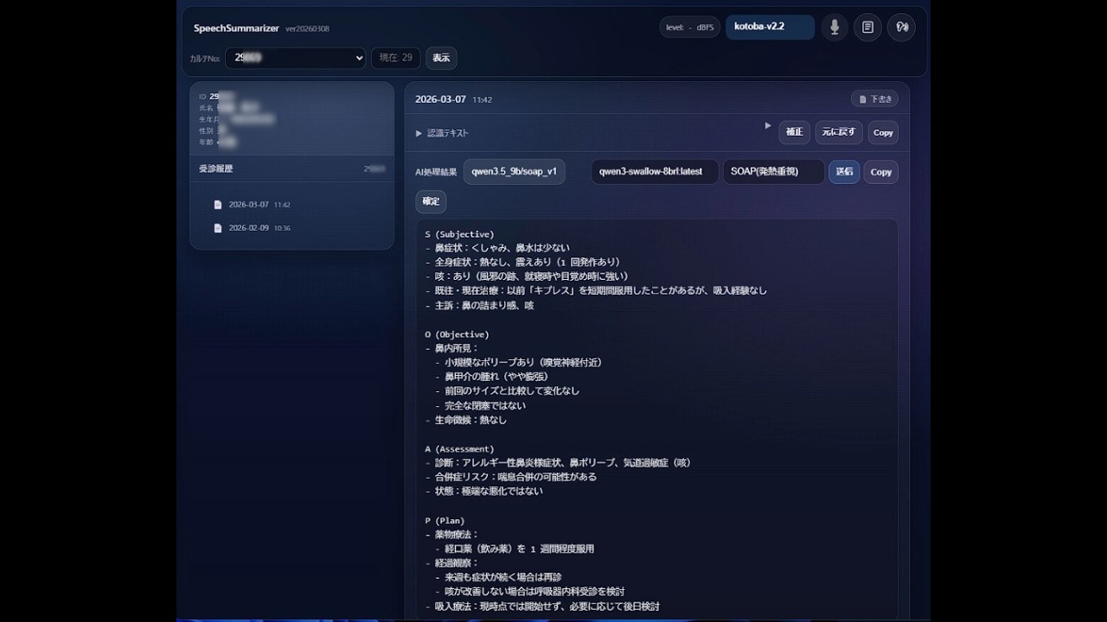Click the 送信 send button
This screenshot has height=622, width=1107.
pyautogui.click(x=844, y=172)
